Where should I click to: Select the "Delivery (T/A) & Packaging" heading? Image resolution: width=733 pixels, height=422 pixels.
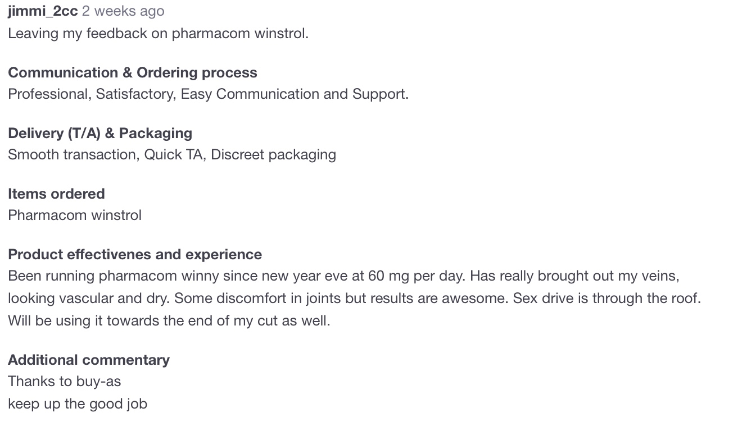[x=100, y=134]
